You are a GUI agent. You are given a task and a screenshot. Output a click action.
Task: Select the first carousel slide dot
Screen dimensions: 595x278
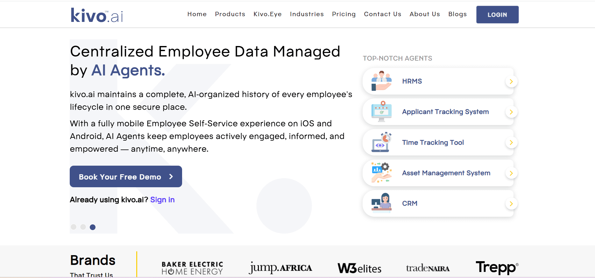coord(74,227)
